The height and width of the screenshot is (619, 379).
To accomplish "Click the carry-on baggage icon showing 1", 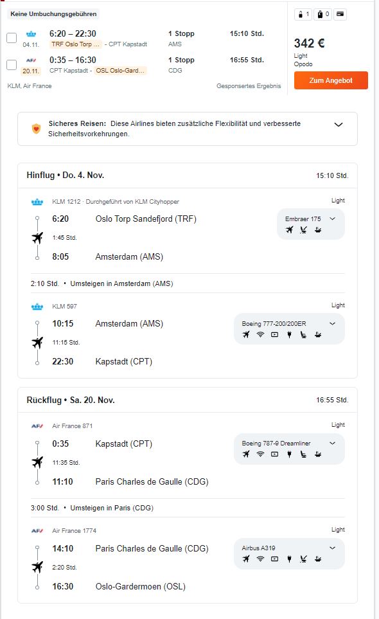I will pyautogui.click(x=303, y=15).
